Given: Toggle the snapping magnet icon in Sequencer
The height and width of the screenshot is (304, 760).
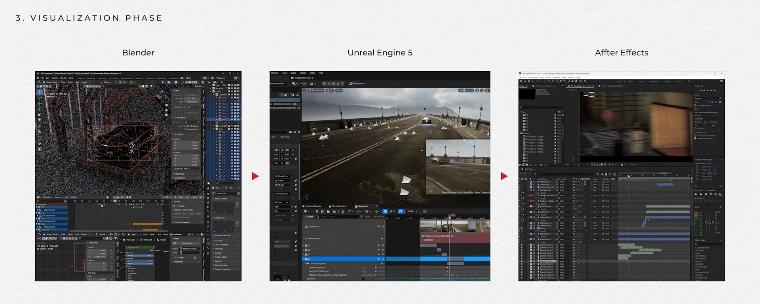Looking at the screenshot, I should pos(401,211).
